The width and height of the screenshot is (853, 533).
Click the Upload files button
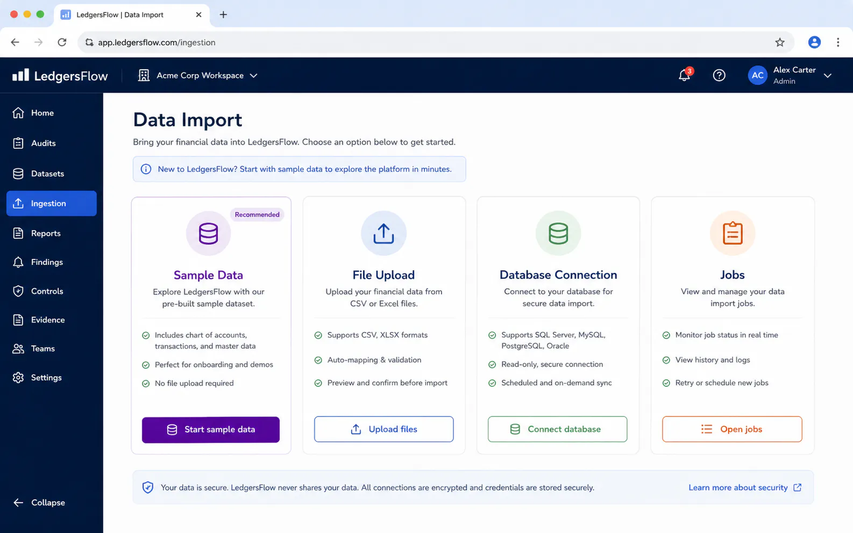click(x=383, y=429)
